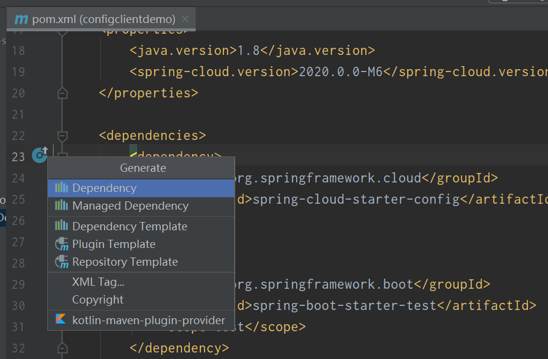This screenshot has width=548, height=359.
Task: Choose Repository Template entry
Action: (141, 262)
